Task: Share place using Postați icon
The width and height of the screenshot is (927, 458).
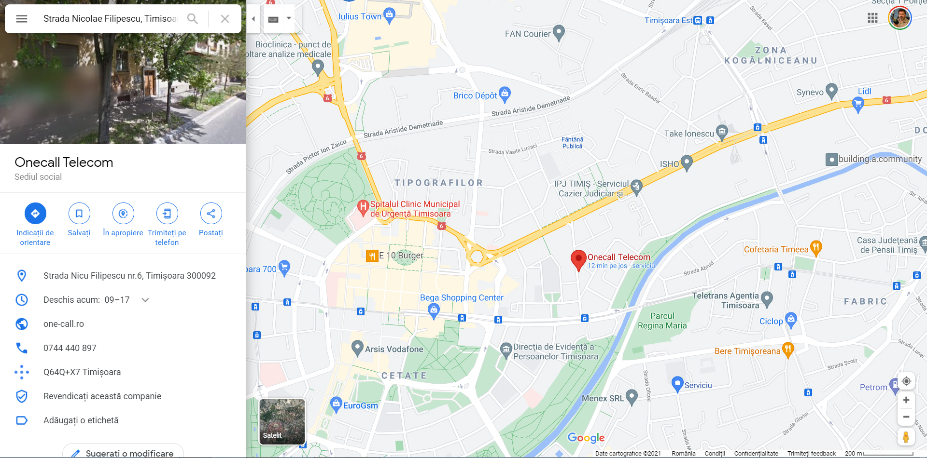Action: coord(211,214)
